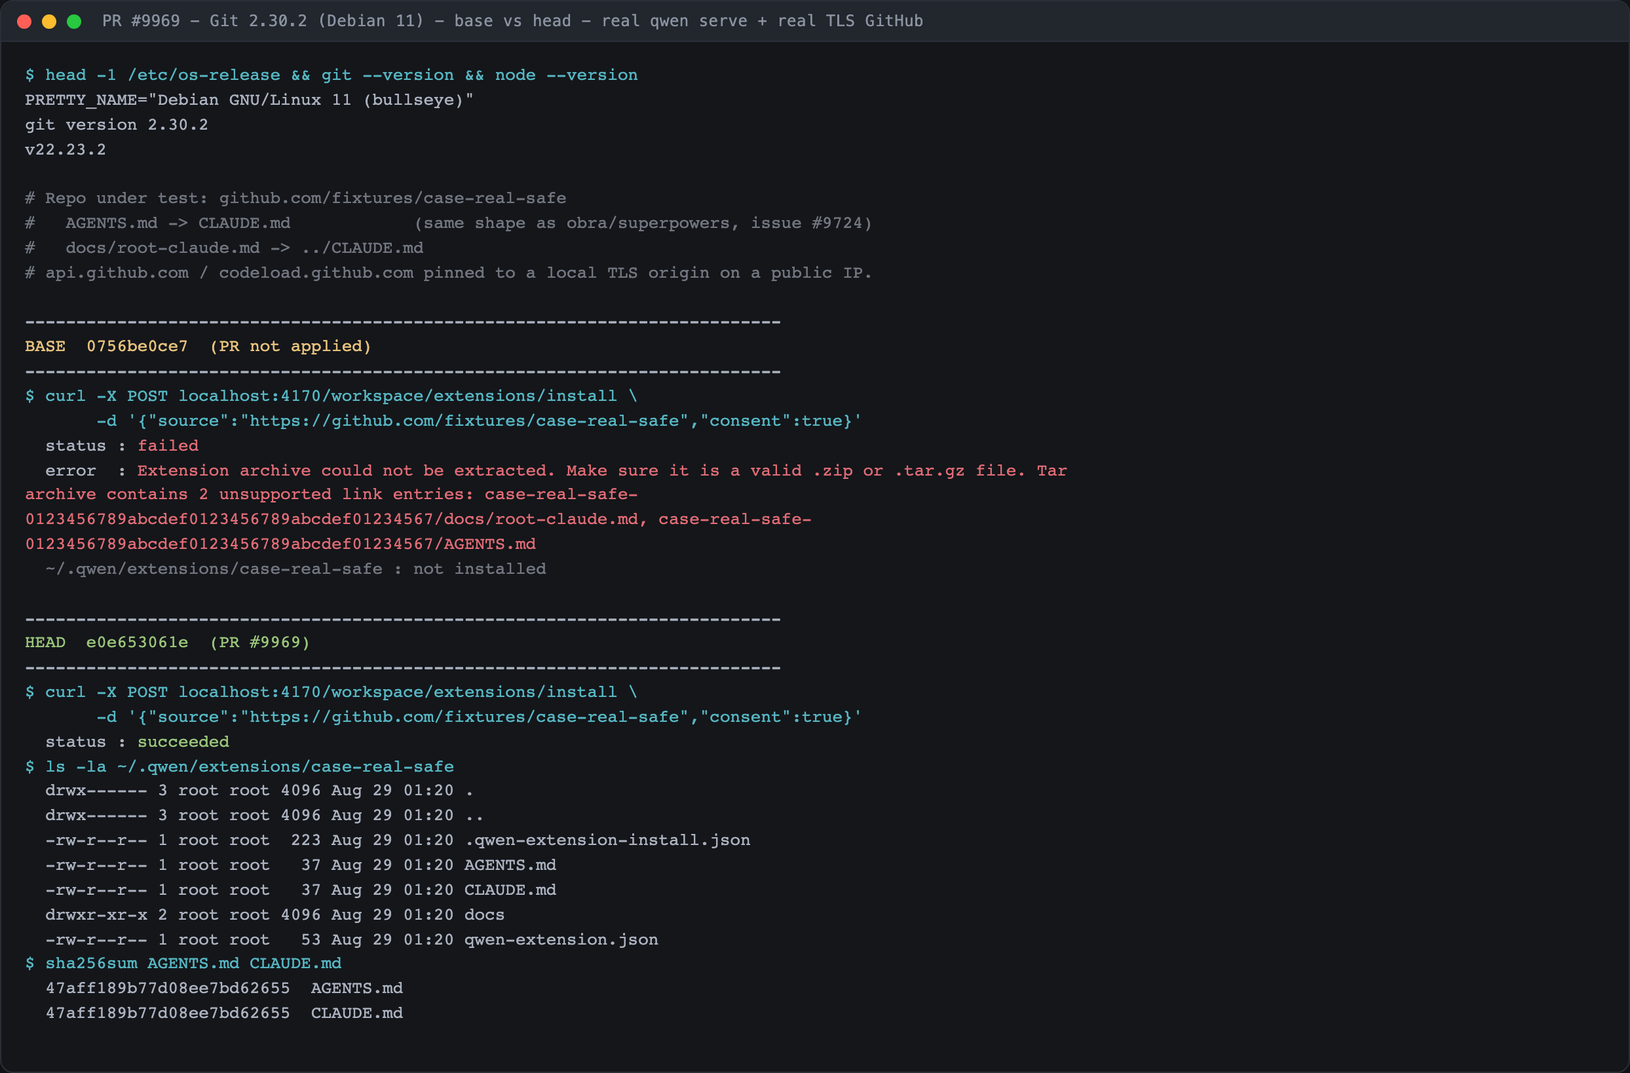This screenshot has width=1630, height=1073.
Task: Click the PRETTY_NAME Debian GNU/Linux 11 line
Action: point(250,100)
